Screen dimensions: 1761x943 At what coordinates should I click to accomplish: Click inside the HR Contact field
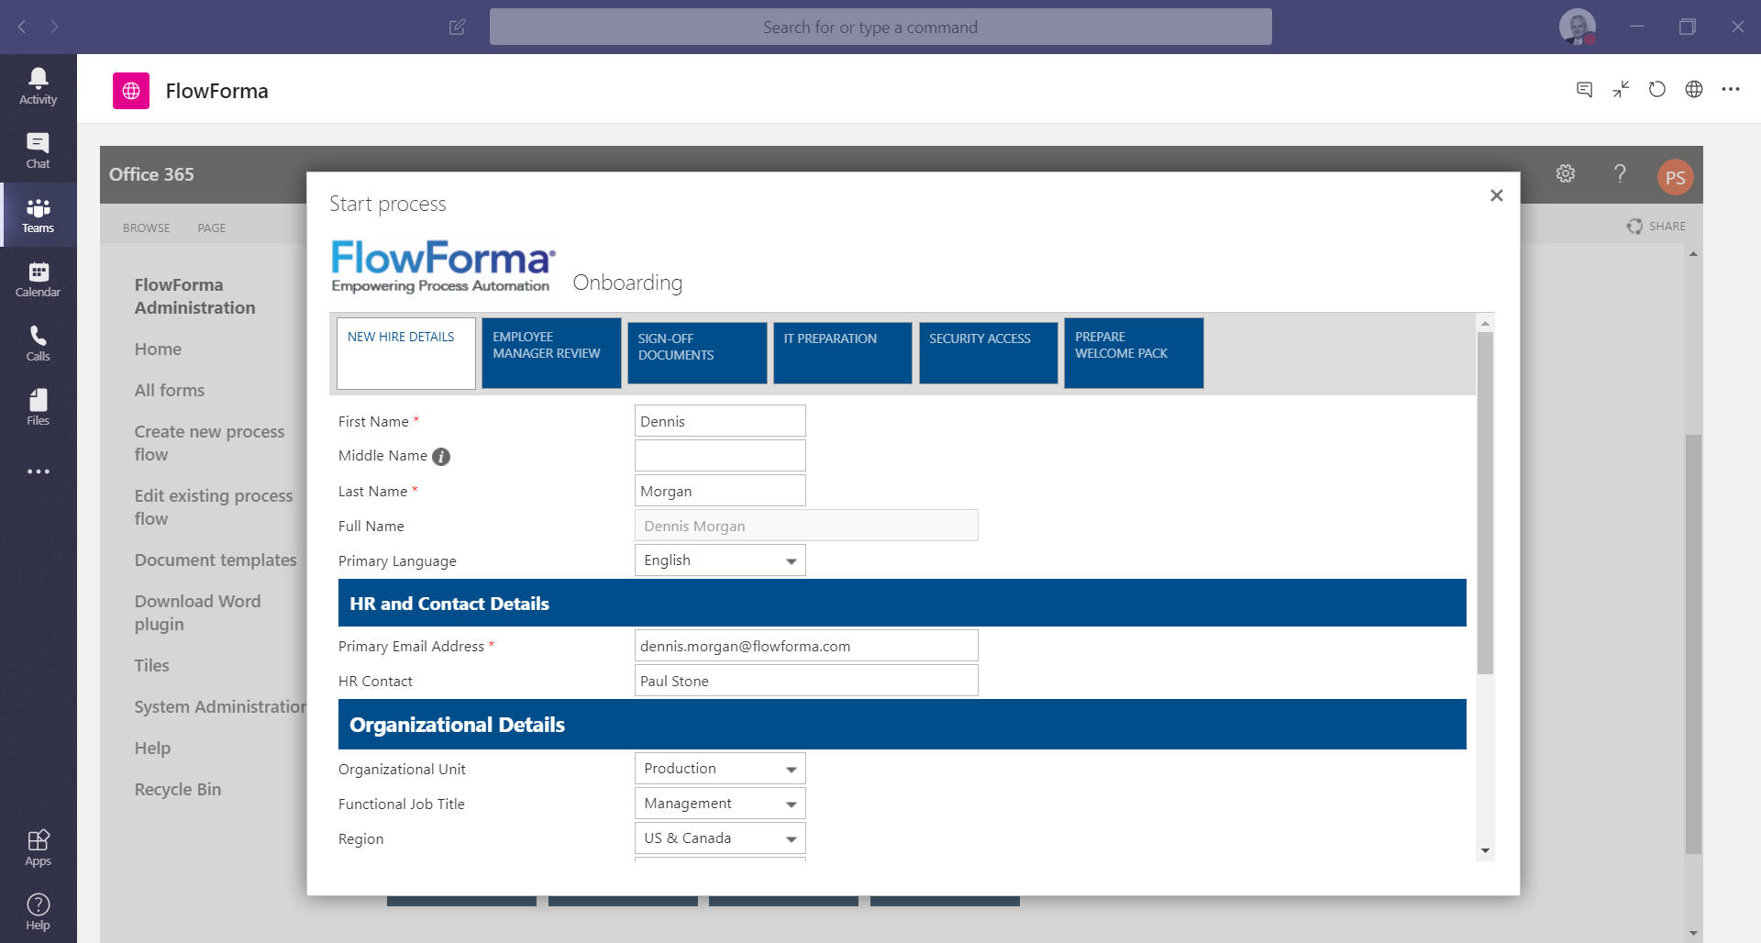coord(805,681)
